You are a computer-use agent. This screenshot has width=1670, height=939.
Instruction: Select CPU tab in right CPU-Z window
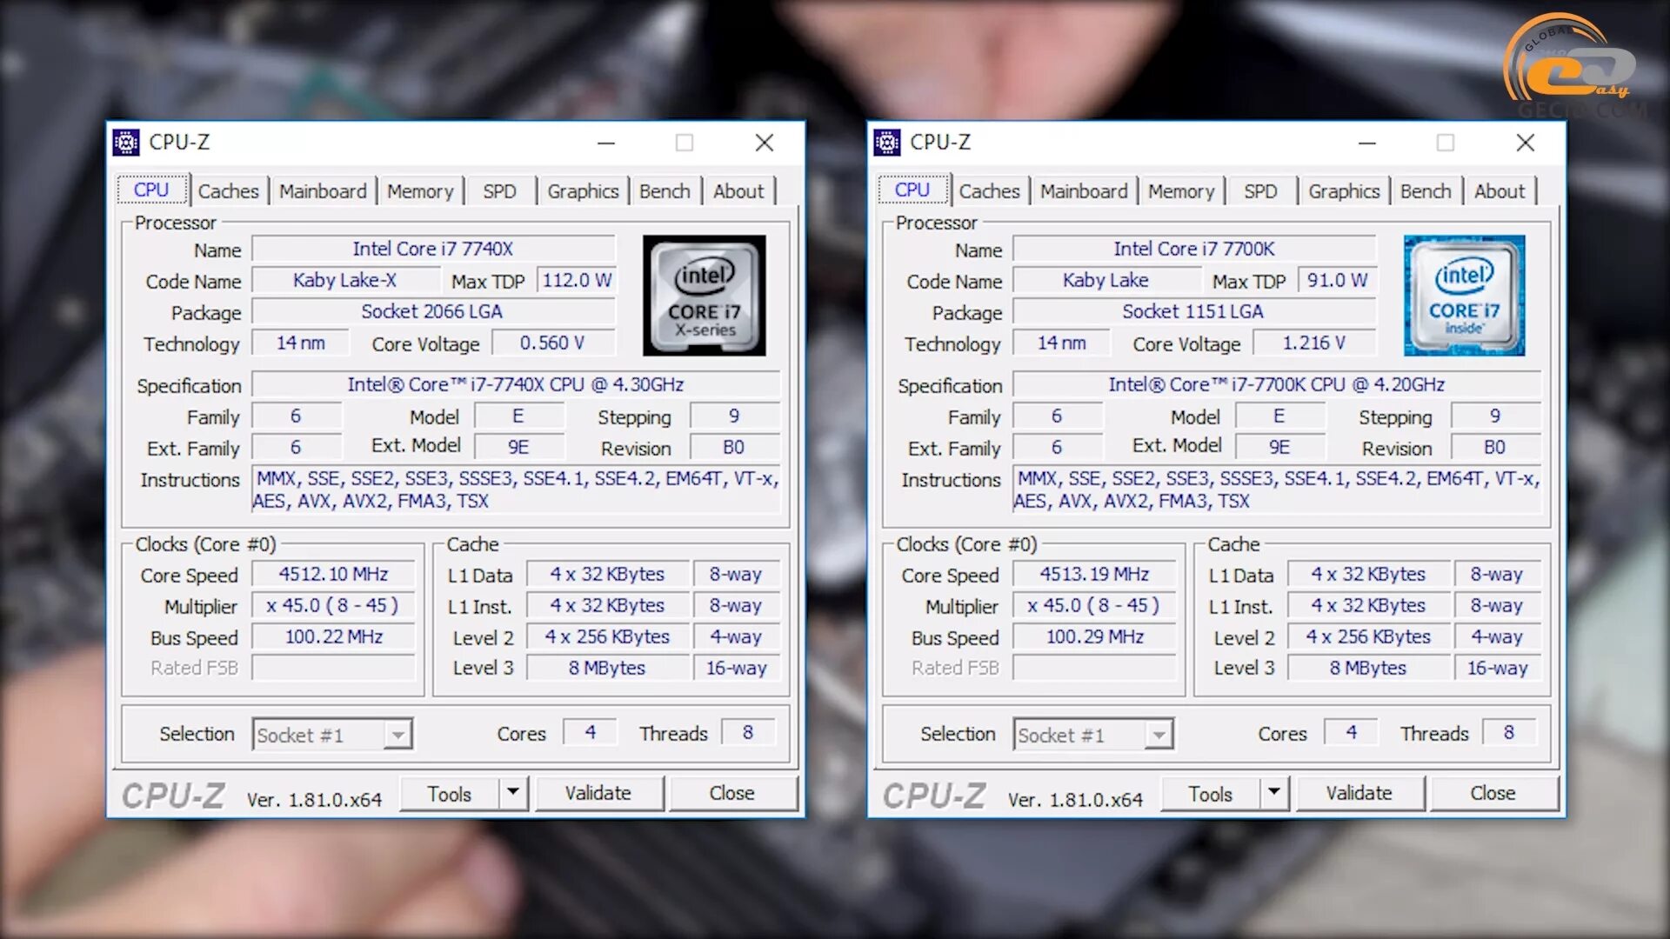[912, 190]
